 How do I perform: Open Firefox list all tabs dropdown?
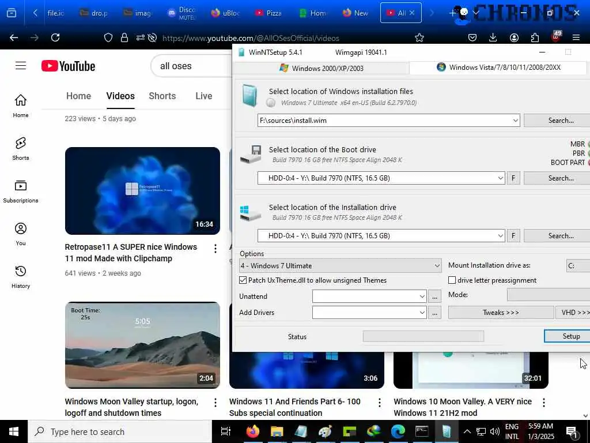(476, 13)
